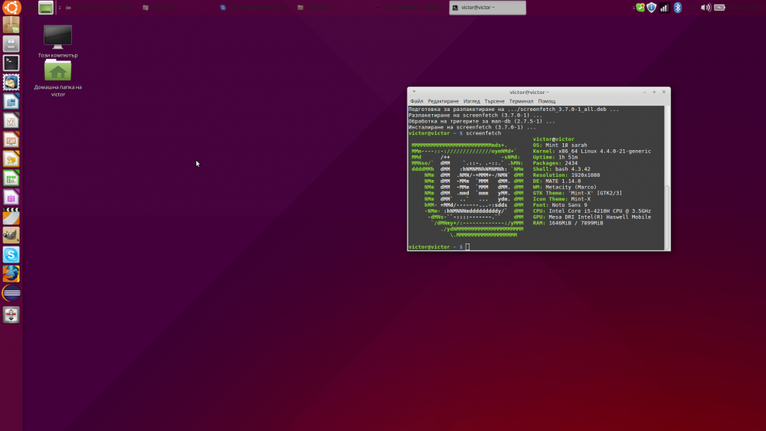Image resolution: width=766 pixels, height=431 pixels.
Task: Open the Търсене menu in the terminal
Action: click(494, 101)
